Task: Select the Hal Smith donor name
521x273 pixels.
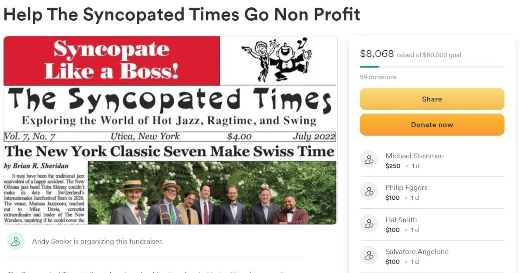Action: 401,220
